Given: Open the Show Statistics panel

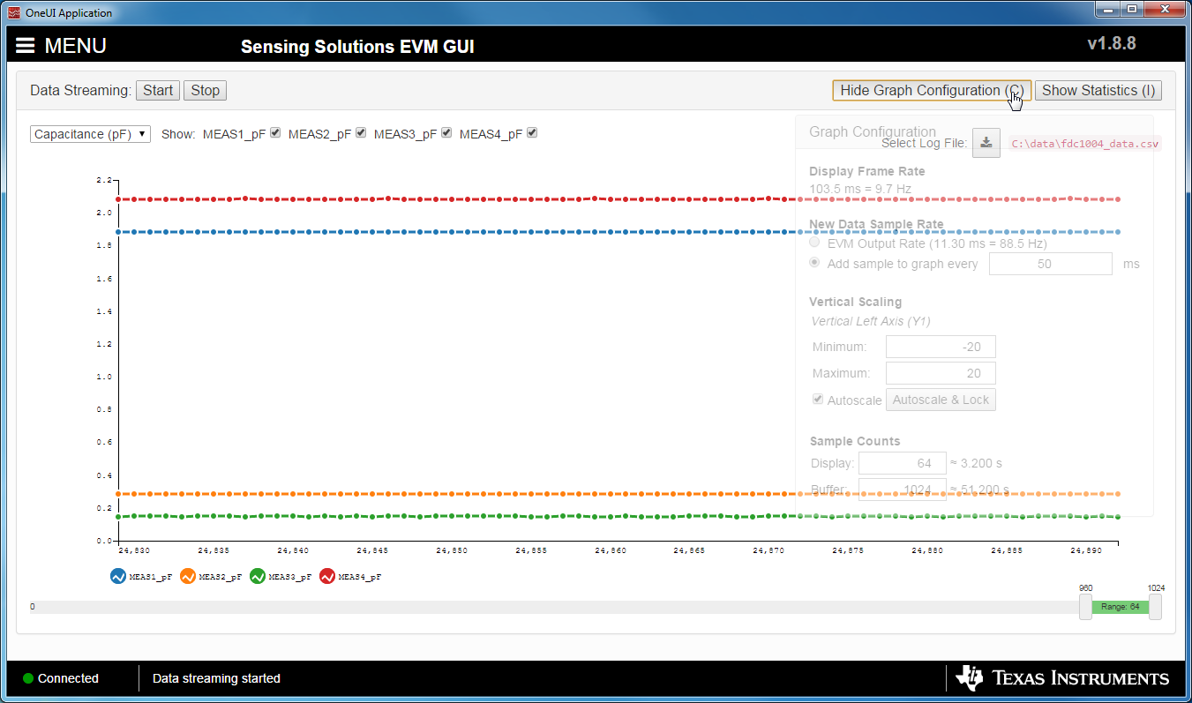Looking at the screenshot, I should click(1098, 90).
